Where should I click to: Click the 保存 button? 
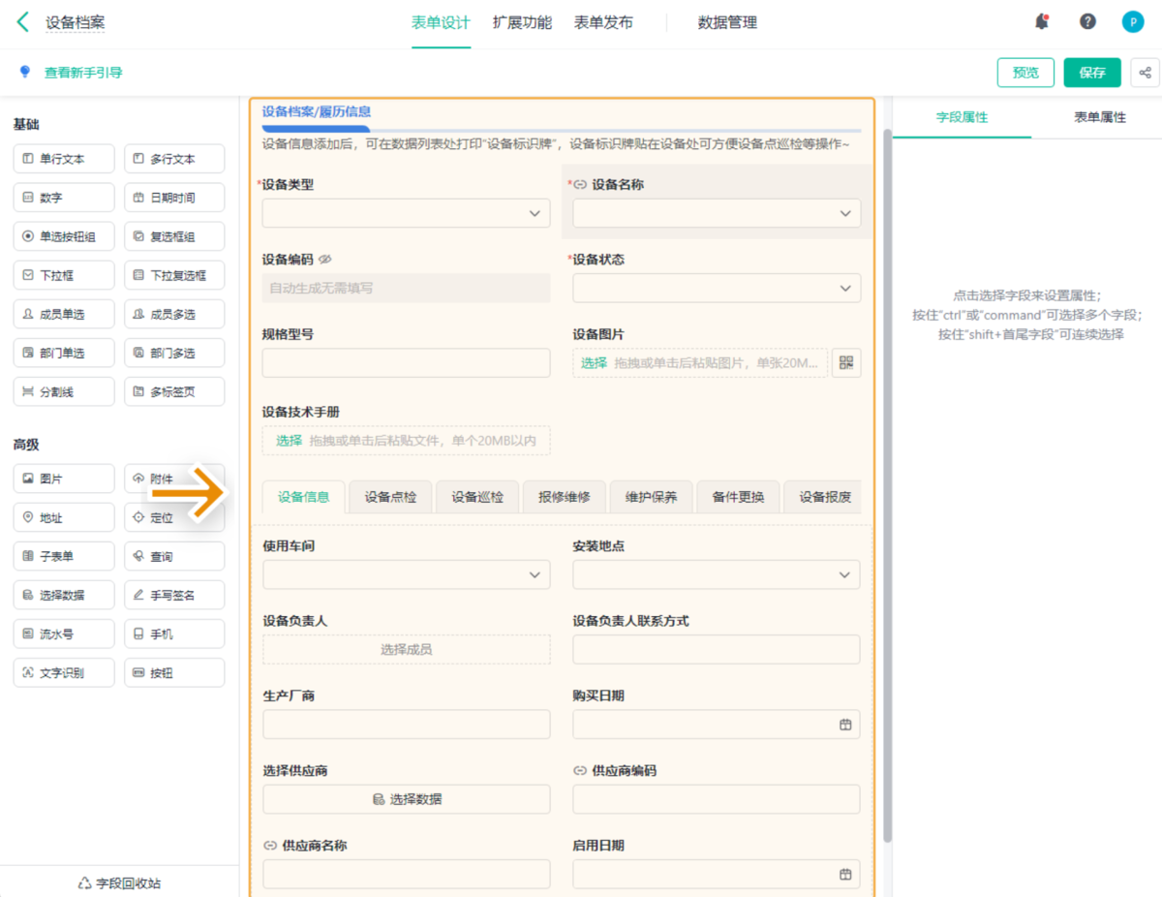coord(1091,73)
